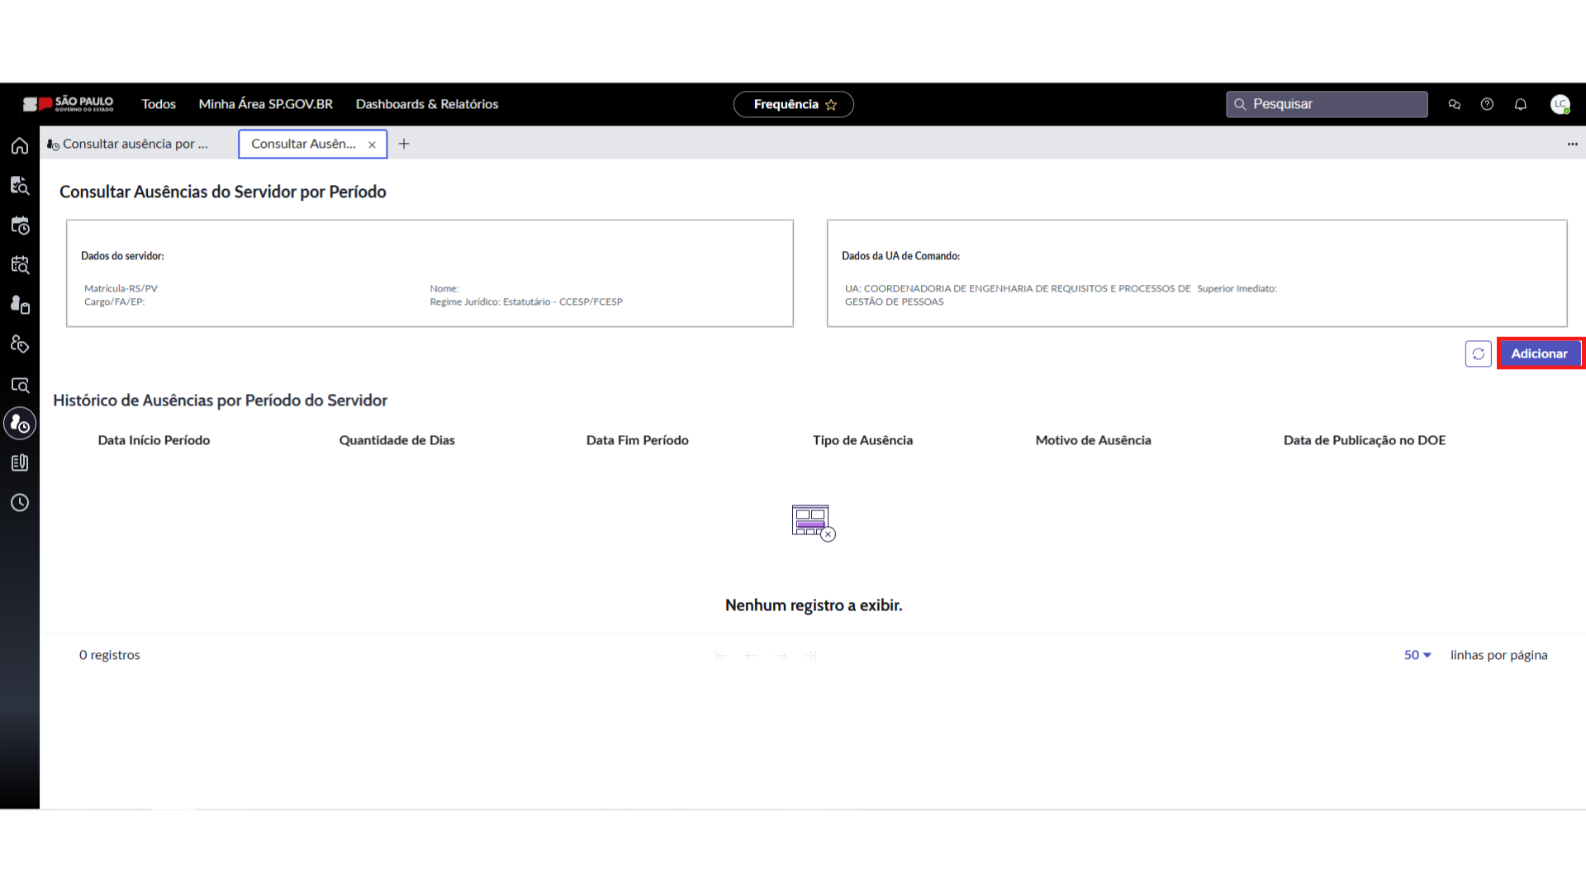This screenshot has height=892, width=1586.
Task: Open the help question mark icon
Action: [1487, 104]
